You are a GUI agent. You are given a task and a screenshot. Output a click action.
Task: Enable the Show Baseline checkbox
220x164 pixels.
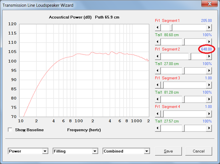click(x=10, y=130)
